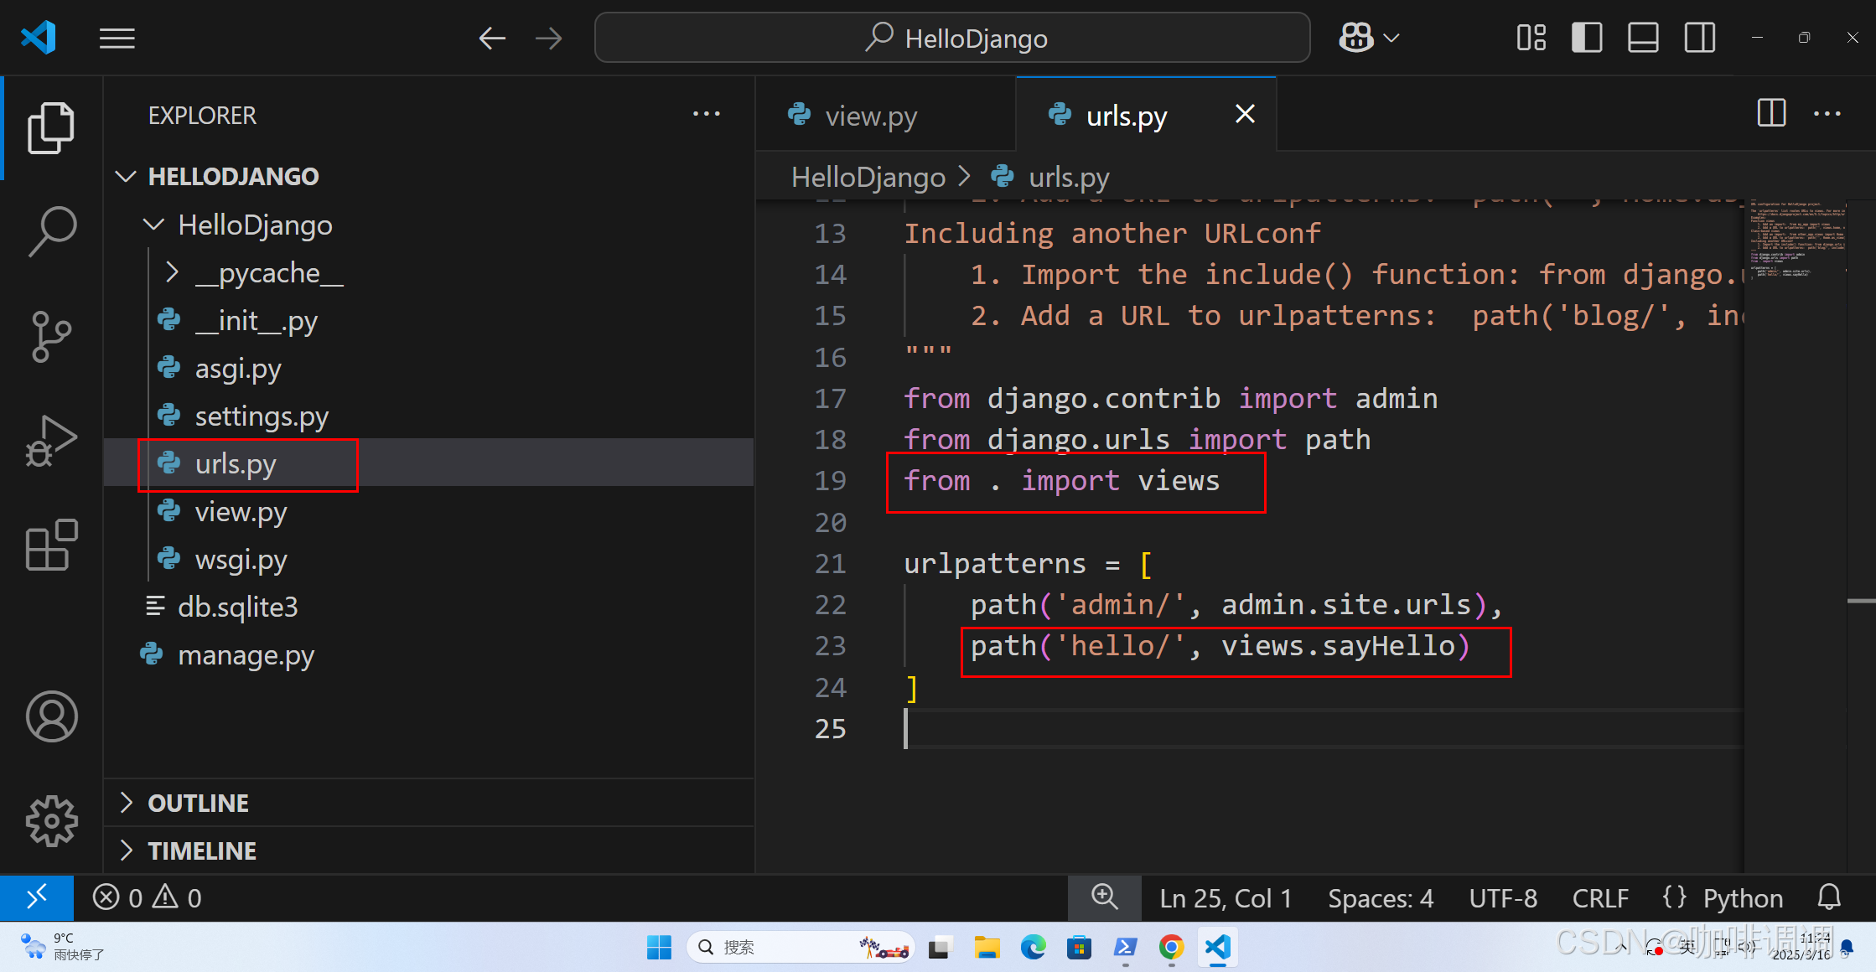Click the HelloDjango command center search box
This screenshot has height=972, width=1876.
(x=952, y=39)
